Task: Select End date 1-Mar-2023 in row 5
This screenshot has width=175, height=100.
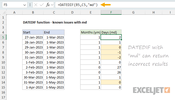Action: point(54,37)
